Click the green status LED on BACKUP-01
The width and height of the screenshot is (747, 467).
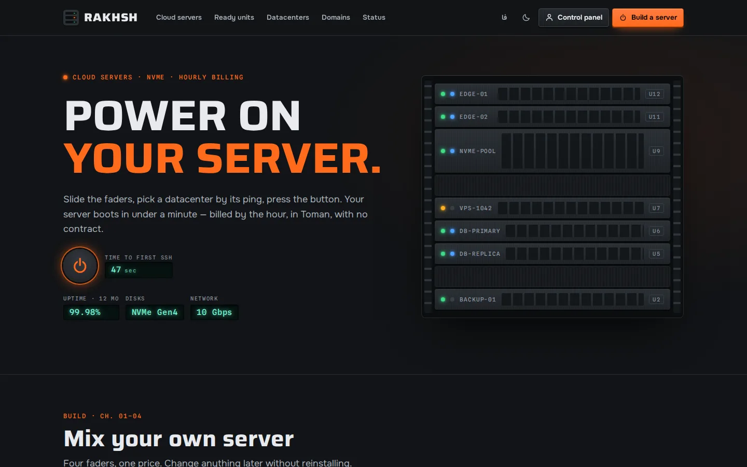[x=443, y=299]
